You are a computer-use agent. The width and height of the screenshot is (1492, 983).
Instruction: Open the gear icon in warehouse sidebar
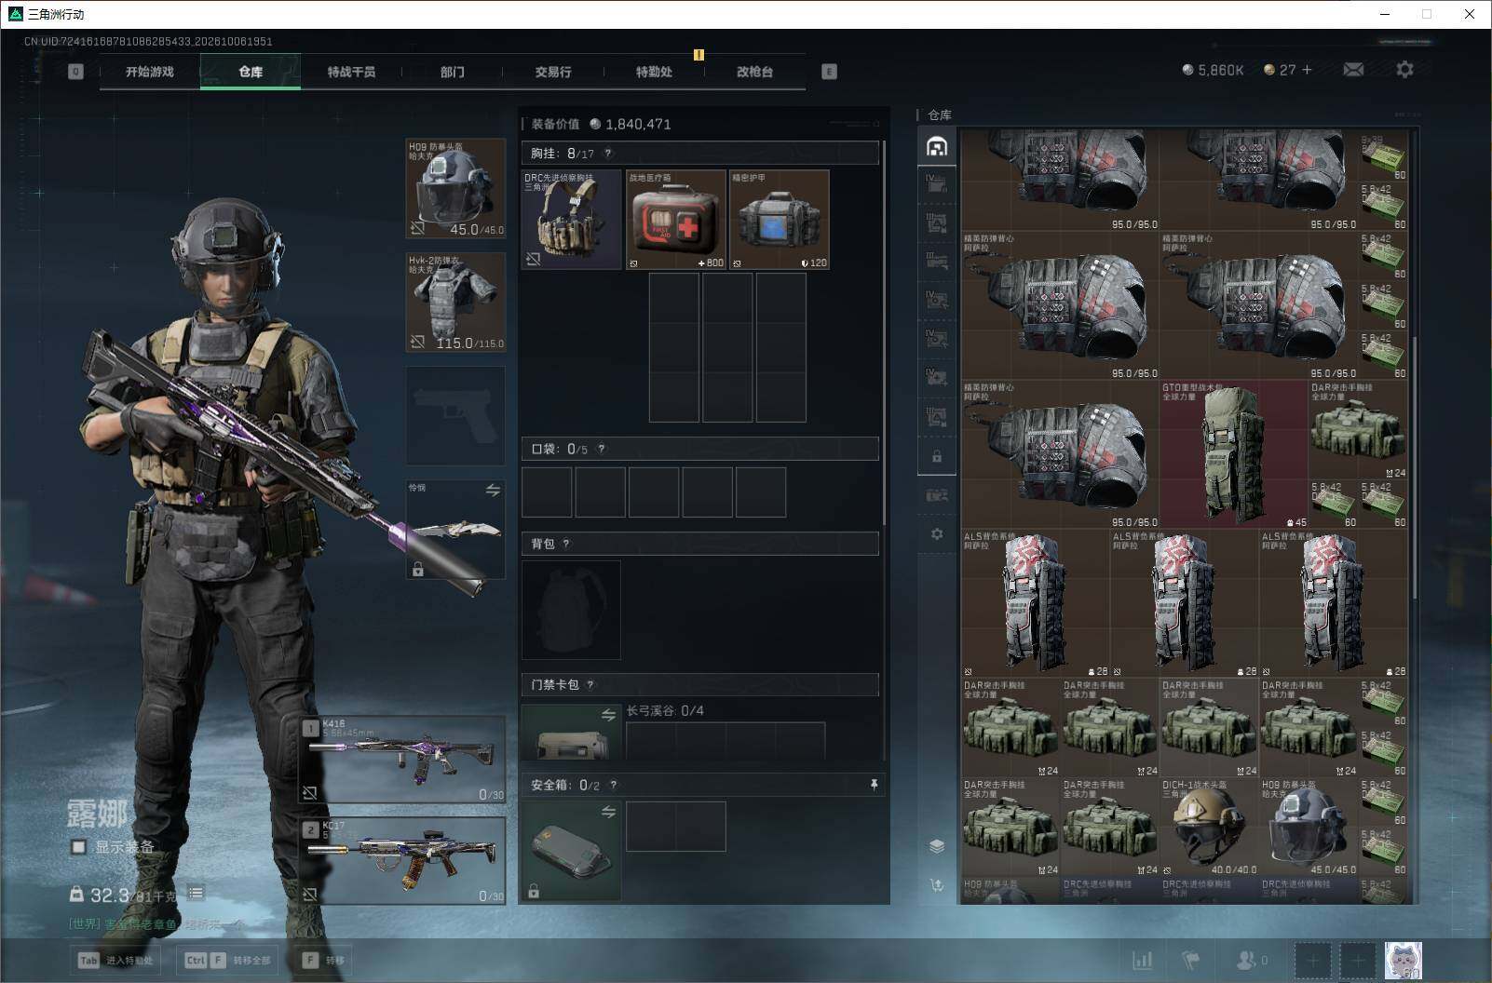tap(937, 534)
